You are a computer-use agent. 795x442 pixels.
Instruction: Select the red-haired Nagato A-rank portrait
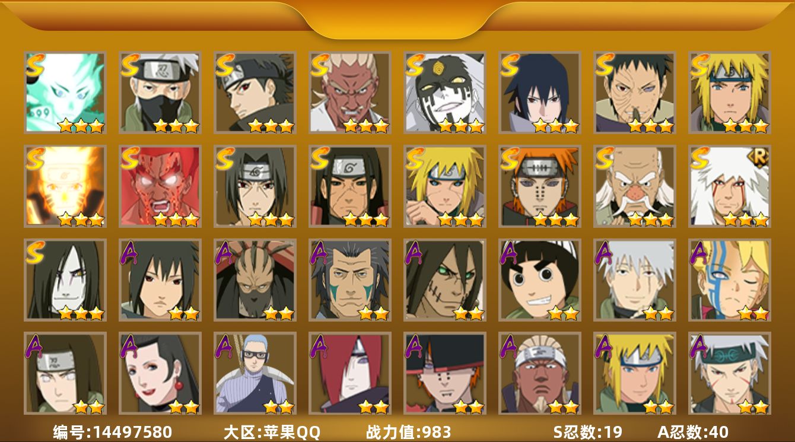pos(349,373)
